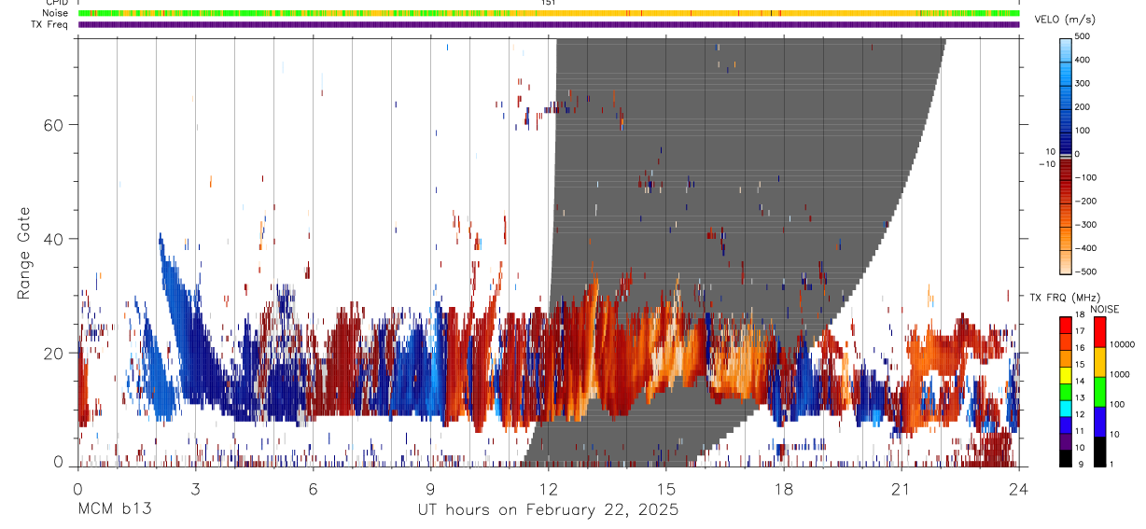Screen dimensions: 1146x529
Task: Click the NOISE color scale bar
Action: [1100, 392]
